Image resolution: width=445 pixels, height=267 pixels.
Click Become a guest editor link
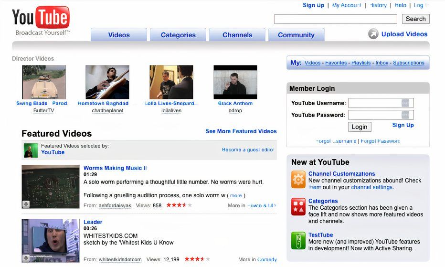[x=248, y=150]
